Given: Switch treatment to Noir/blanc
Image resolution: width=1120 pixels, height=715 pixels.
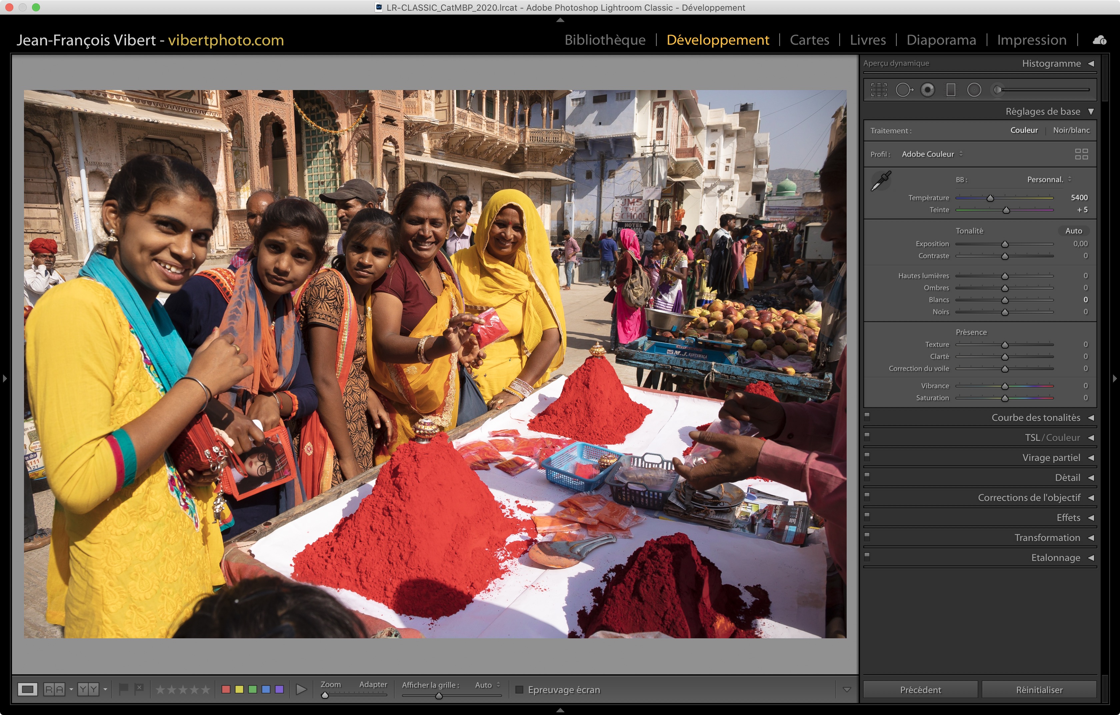Looking at the screenshot, I should coord(1071,130).
